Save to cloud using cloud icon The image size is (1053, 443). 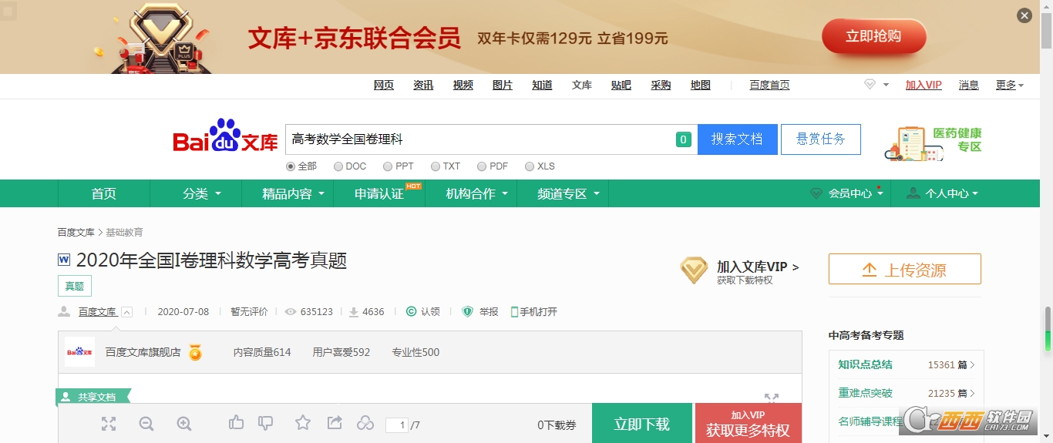[x=365, y=423]
